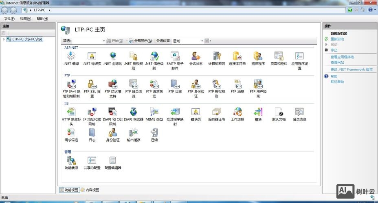The height and width of the screenshot is (203, 378).
Task: Open the FTP 防火墙支持 icon
Action: click(x=113, y=89)
